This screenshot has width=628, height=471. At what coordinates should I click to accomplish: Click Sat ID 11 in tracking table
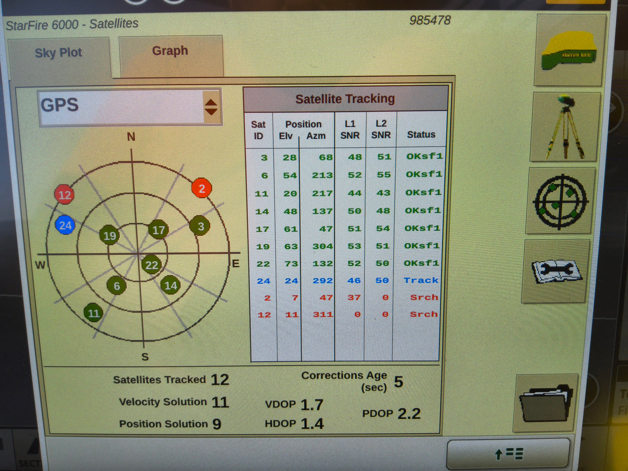(262, 194)
